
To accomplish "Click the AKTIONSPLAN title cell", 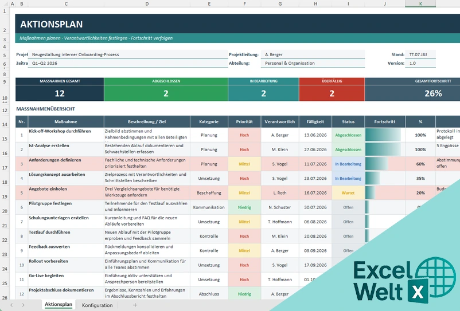I will coord(237,23).
